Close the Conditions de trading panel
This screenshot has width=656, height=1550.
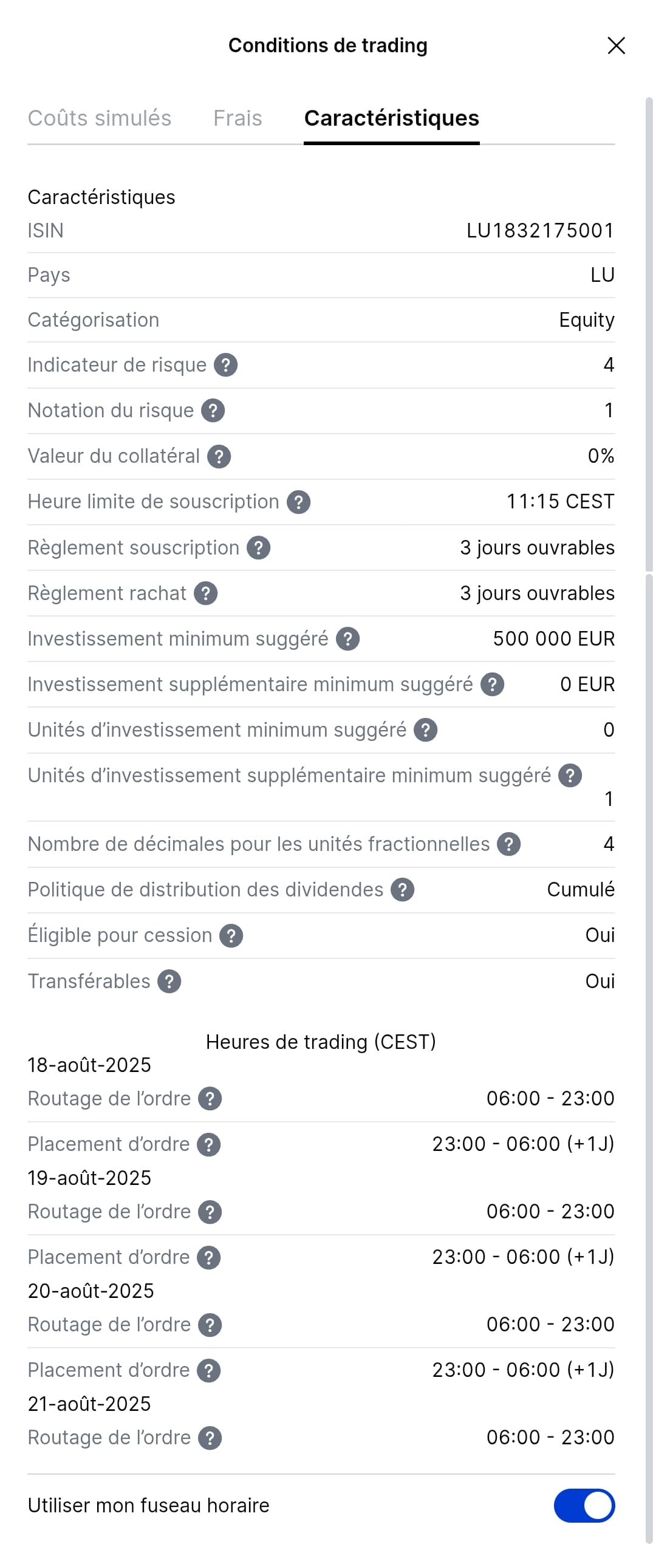tap(616, 46)
